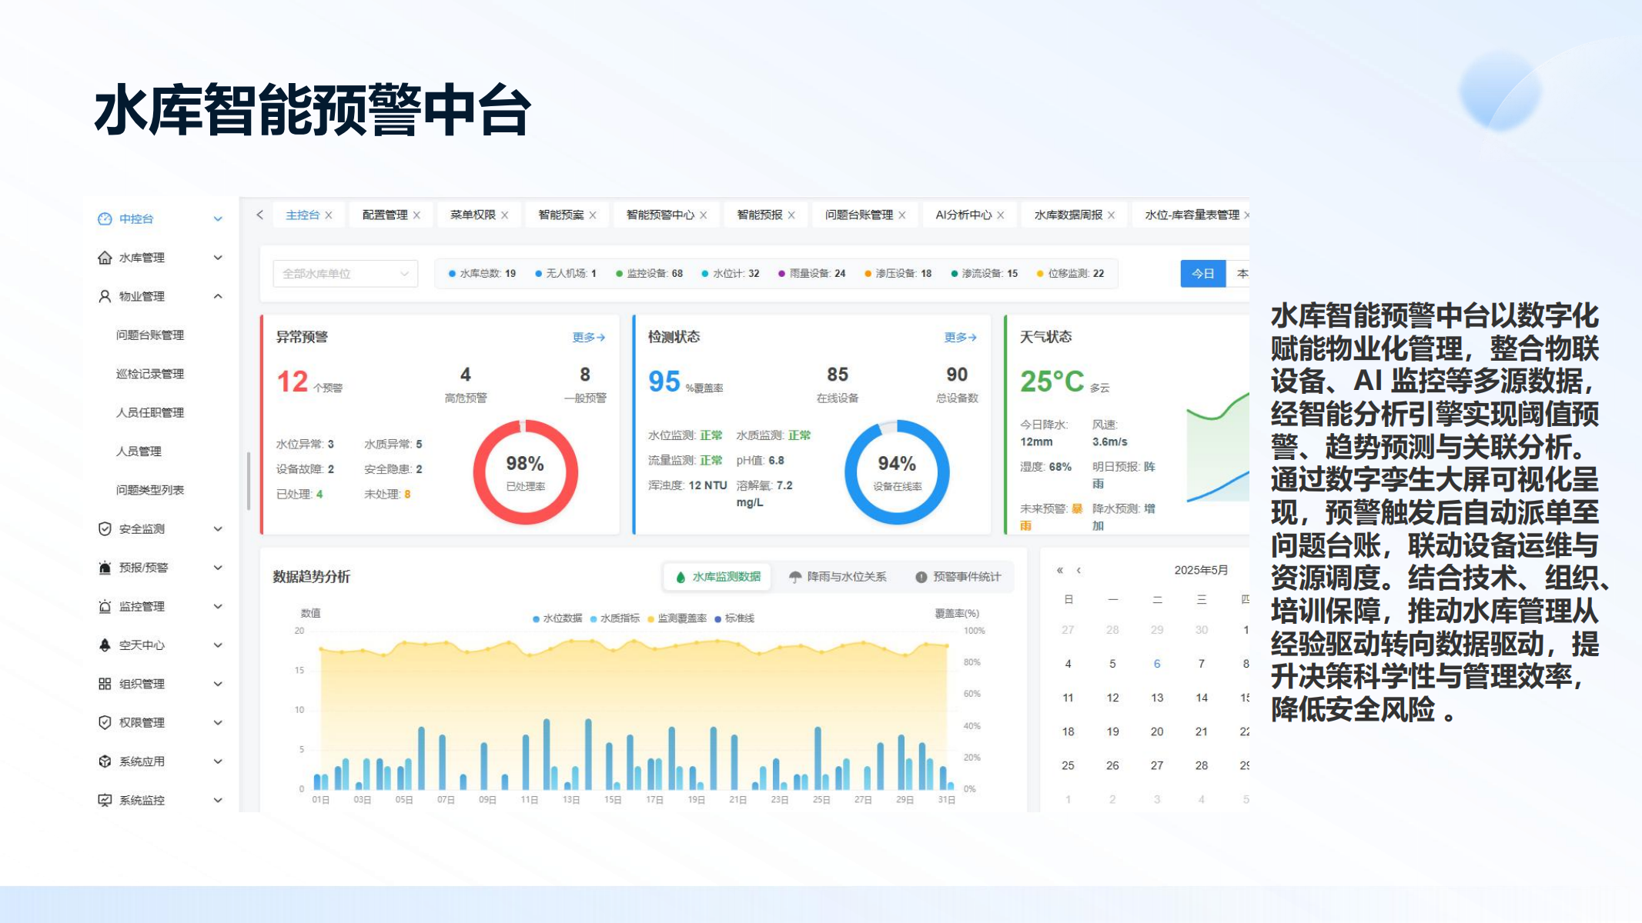Collapse the 物业管理 menu chevron

click(218, 296)
